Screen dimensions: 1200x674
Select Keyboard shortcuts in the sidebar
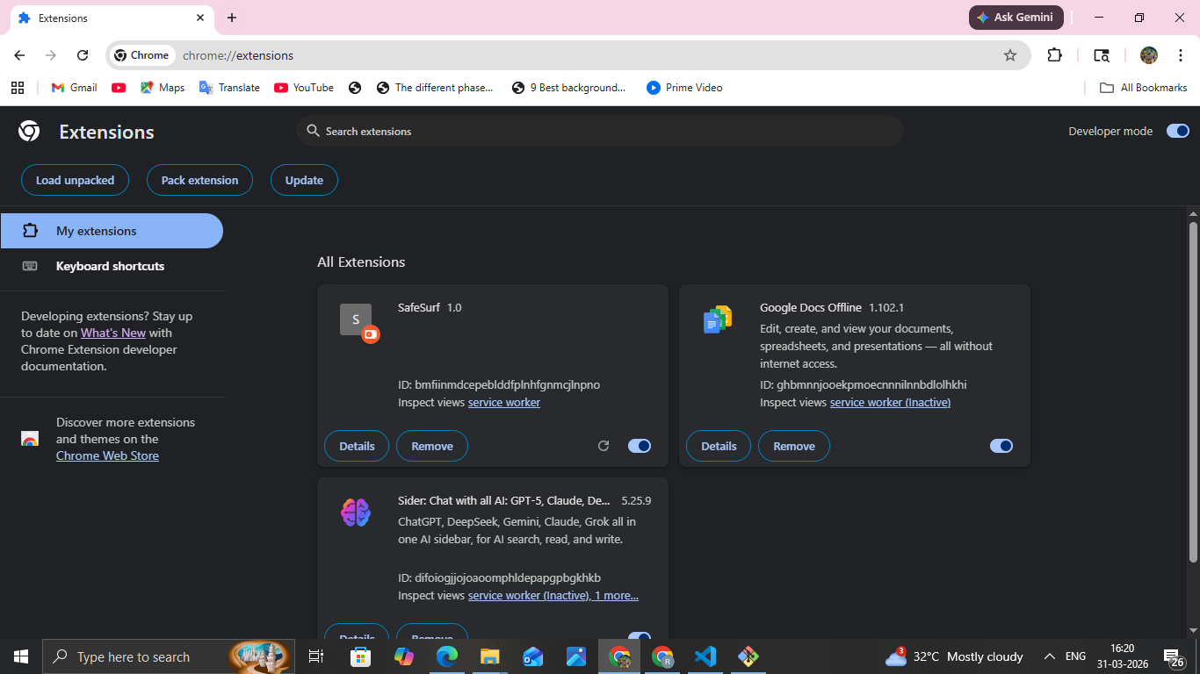click(112, 266)
